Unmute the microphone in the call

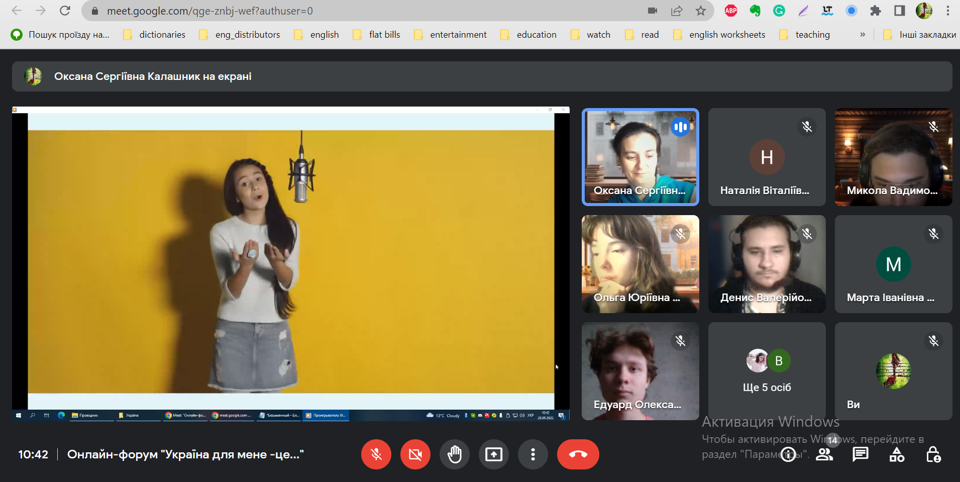tap(376, 454)
